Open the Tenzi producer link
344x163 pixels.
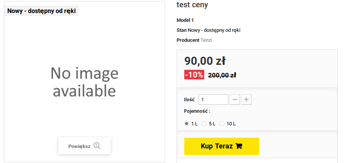click(206, 40)
